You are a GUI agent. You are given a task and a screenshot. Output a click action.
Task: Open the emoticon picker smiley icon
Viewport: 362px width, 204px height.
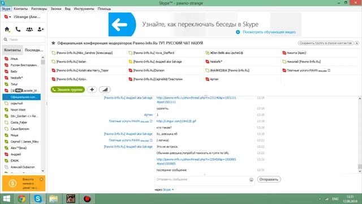[x=251, y=180]
